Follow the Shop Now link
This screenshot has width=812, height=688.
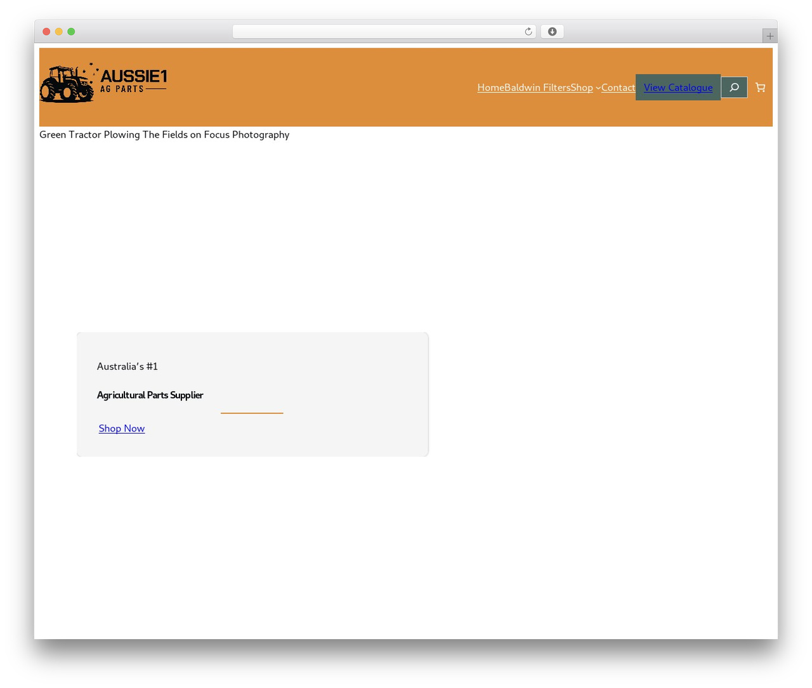click(122, 428)
